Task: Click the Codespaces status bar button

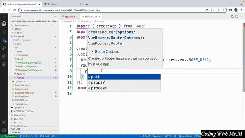Action: pyautogui.click(x=9, y=136)
